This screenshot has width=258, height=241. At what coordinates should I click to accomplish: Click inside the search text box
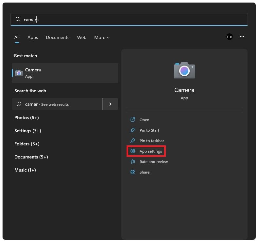pyautogui.click(x=131, y=20)
